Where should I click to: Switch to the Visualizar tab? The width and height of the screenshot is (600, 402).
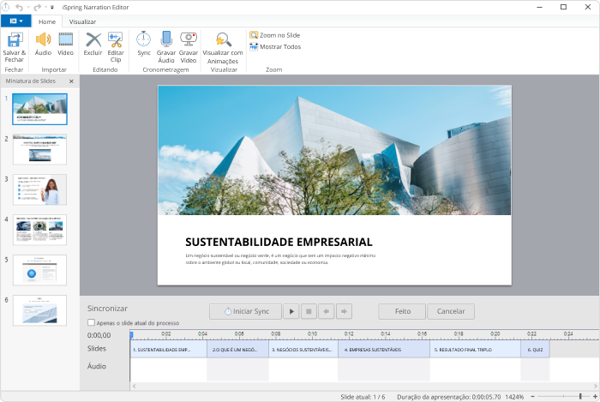coord(82,21)
